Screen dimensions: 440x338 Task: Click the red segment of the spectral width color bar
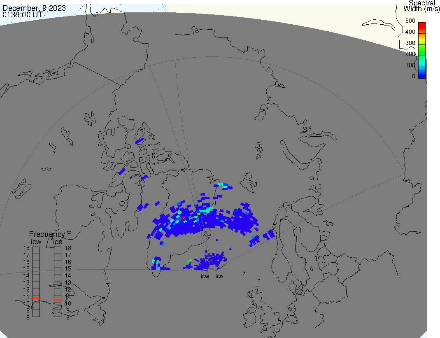click(422, 28)
